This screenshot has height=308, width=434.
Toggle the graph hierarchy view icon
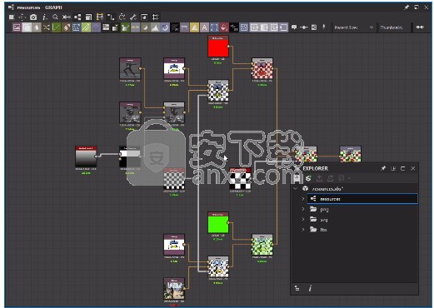[x=77, y=17]
